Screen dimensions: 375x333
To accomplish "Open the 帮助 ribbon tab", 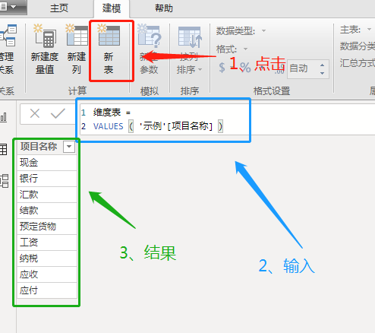I will [x=164, y=8].
